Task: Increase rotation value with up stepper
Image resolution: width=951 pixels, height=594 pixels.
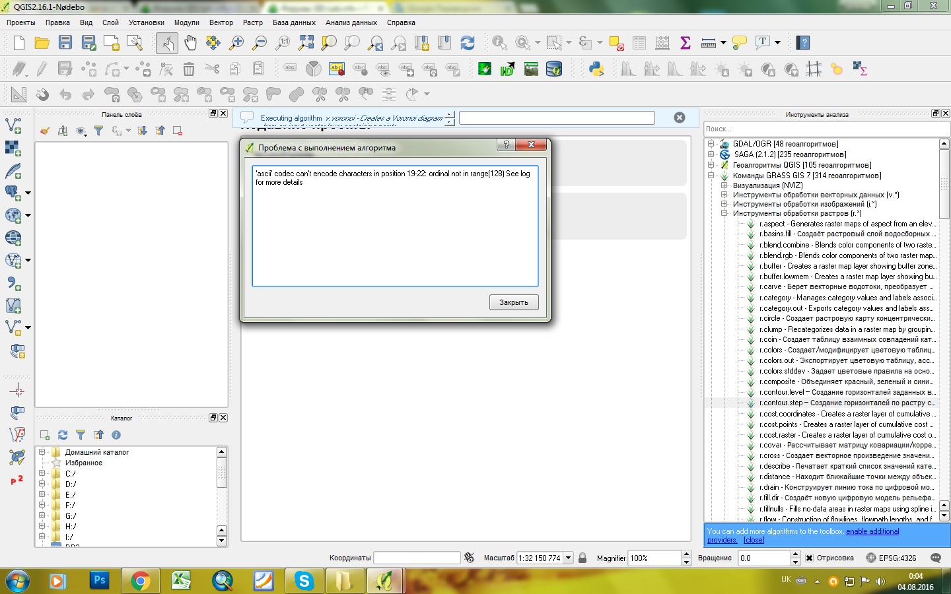Action: (795, 554)
